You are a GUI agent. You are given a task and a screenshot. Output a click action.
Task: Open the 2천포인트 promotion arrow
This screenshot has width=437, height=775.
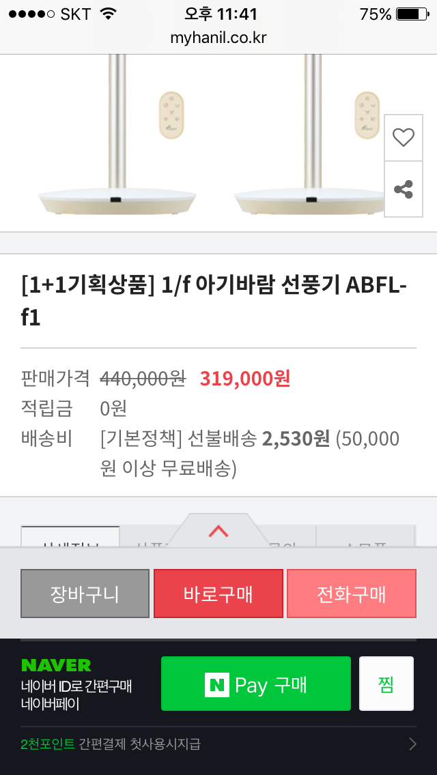412,744
